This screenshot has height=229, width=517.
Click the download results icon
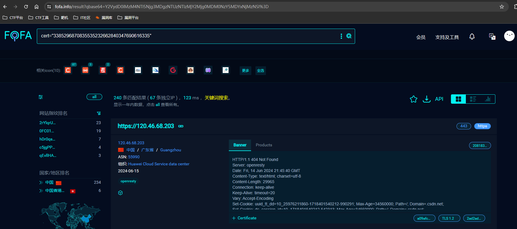427,99
